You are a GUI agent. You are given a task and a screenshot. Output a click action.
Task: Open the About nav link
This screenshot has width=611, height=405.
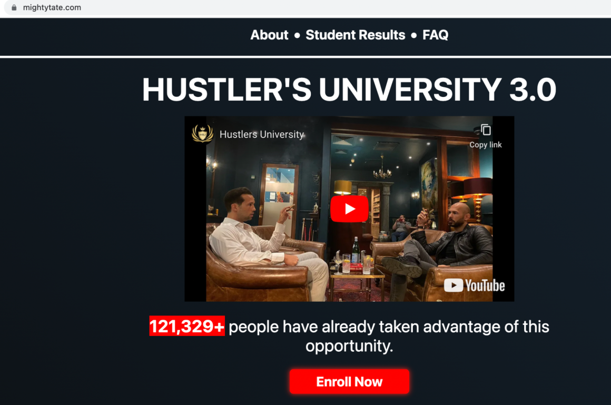(269, 35)
